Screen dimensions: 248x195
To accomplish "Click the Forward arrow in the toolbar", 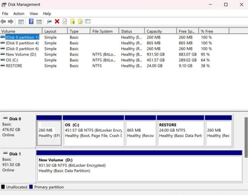I will (x=11, y=22).
